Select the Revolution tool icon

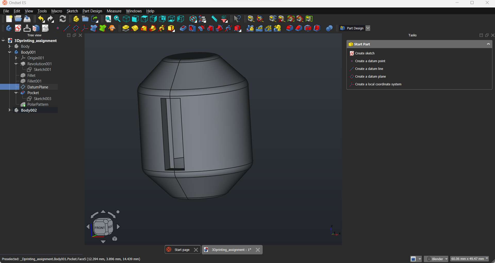pyautogui.click(x=135, y=28)
